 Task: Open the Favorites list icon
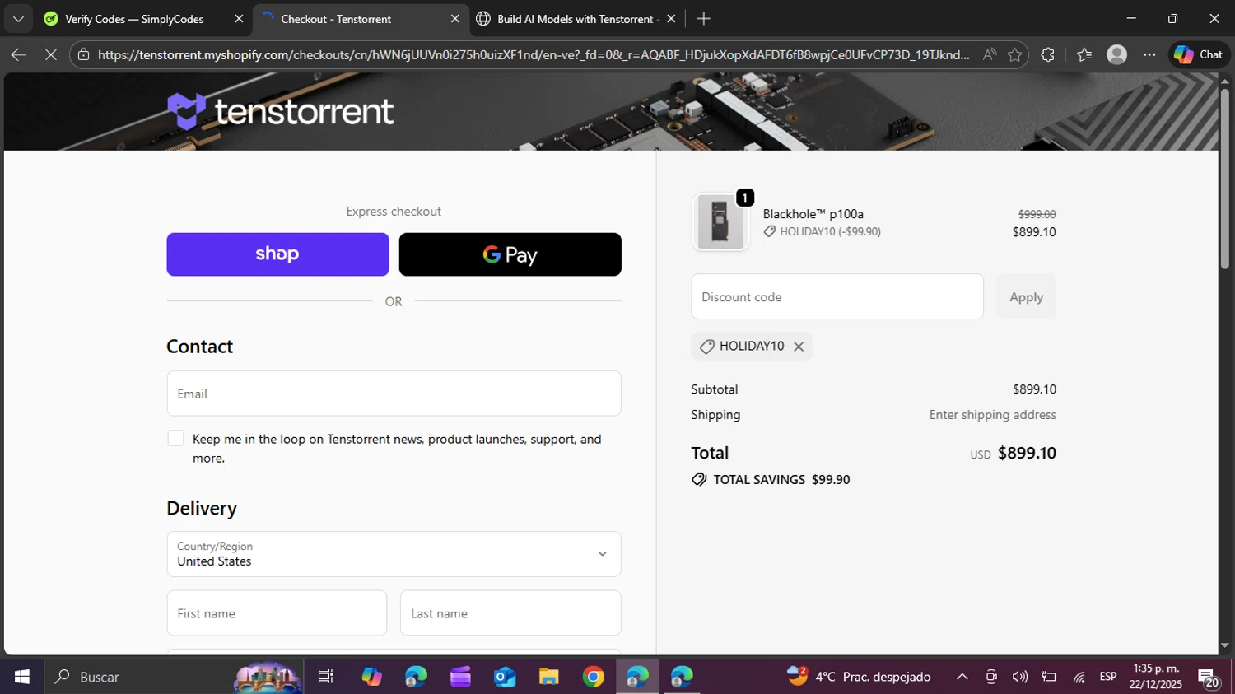point(1084,54)
